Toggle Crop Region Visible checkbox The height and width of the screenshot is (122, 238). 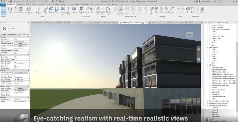click(x=15, y=59)
